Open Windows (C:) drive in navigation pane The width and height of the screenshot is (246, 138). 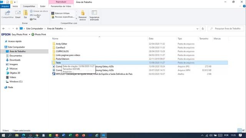[16, 82]
